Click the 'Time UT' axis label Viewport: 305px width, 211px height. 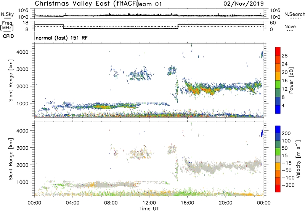149,209
